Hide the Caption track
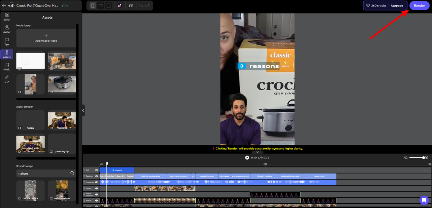This screenshot has height=208, width=432. tap(96, 176)
